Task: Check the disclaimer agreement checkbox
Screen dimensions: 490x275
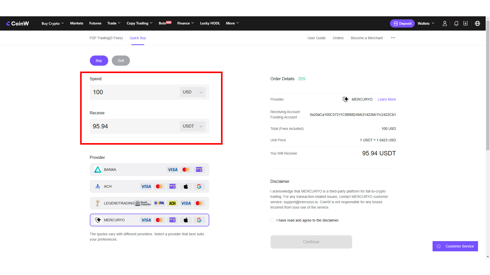Action: (272, 220)
